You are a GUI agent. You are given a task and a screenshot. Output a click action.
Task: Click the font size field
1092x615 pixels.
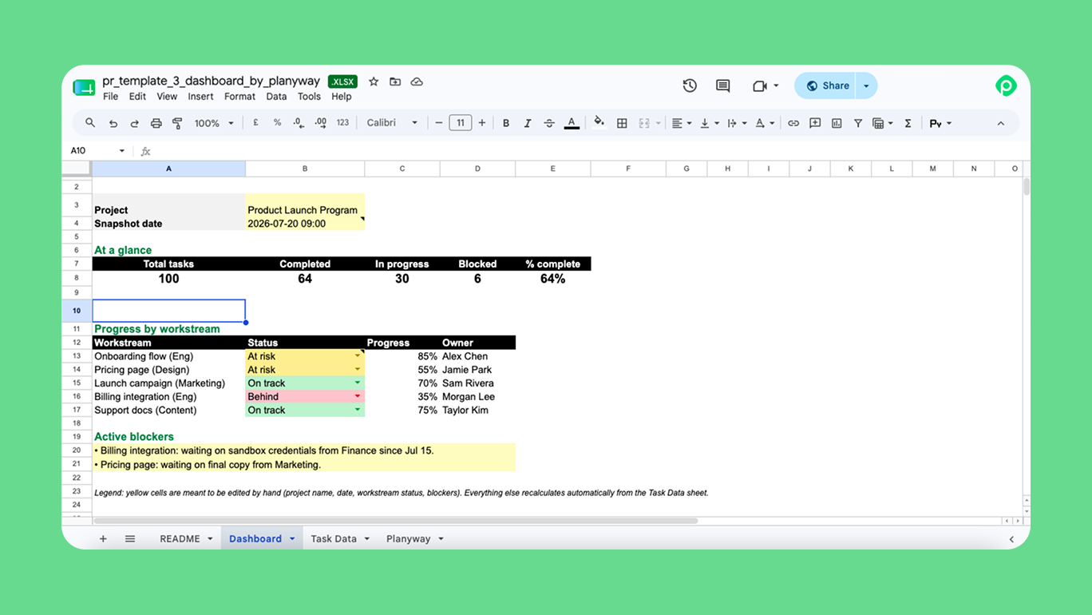(460, 123)
